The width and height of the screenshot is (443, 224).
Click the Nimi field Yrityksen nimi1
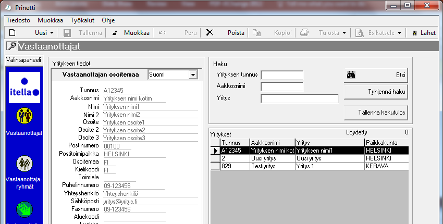150,107
